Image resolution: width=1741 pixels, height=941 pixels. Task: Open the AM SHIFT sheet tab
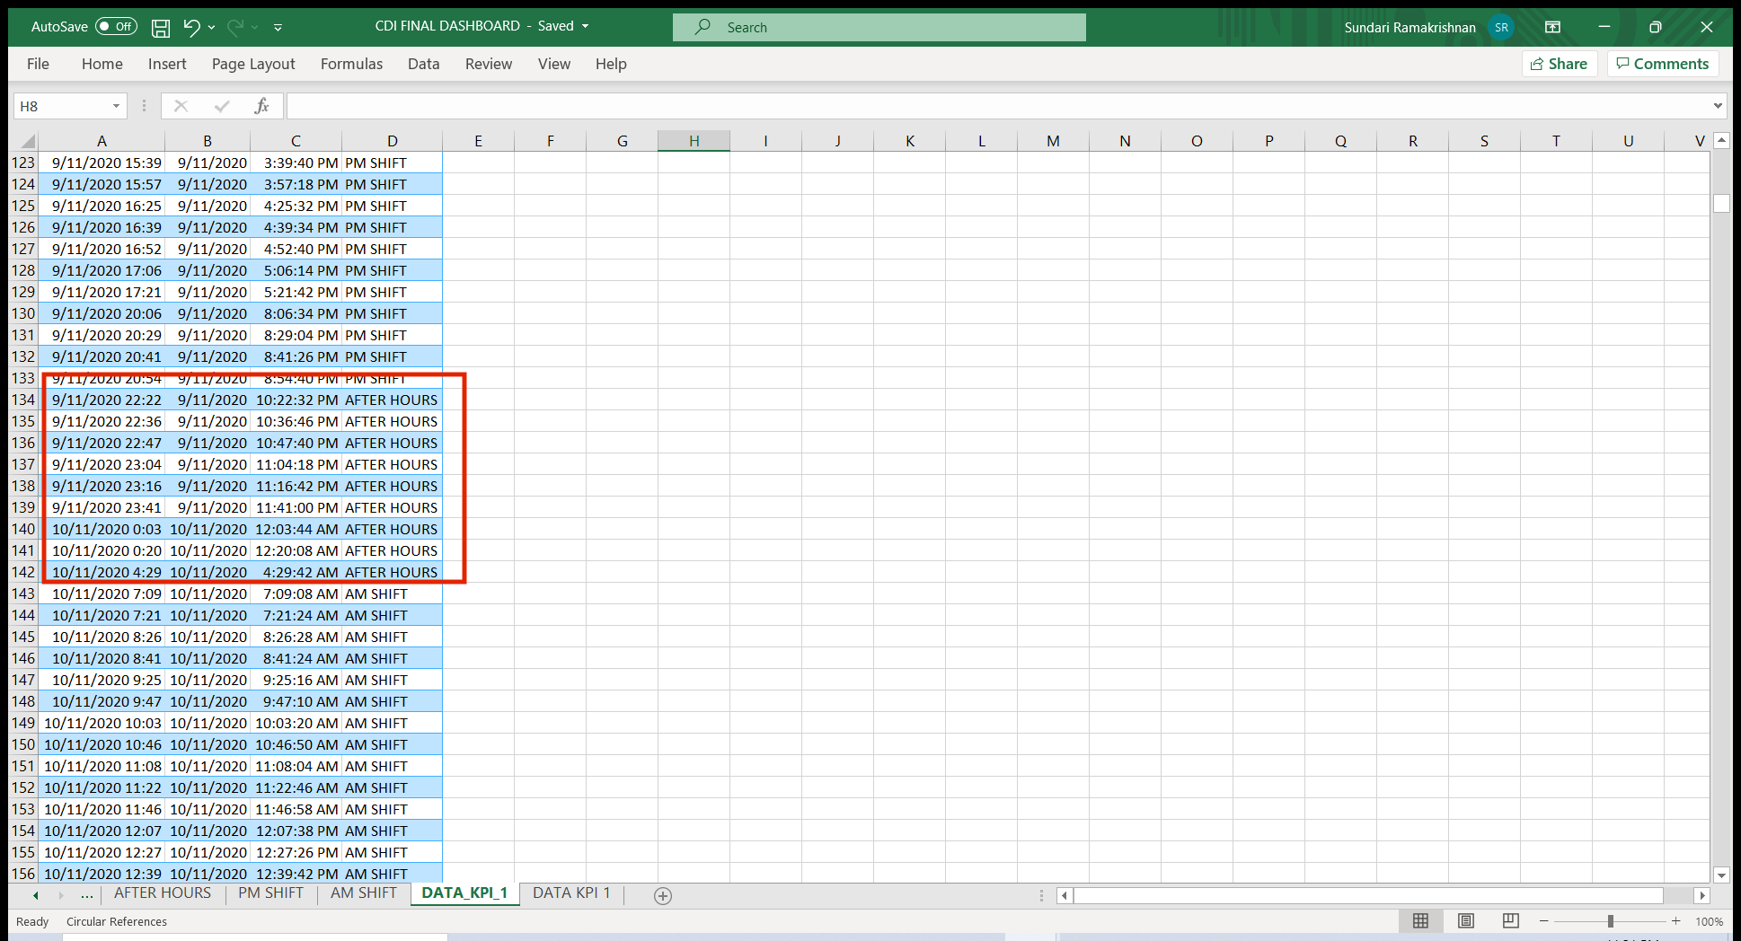(x=363, y=893)
